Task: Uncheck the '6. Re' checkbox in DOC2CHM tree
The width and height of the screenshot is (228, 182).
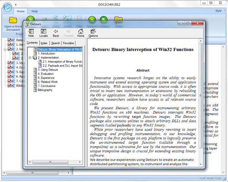Action: pyautogui.click(x=9, y=76)
